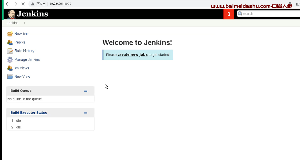Open the New Item link
This screenshot has height=160, width=300.
[x=22, y=34]
